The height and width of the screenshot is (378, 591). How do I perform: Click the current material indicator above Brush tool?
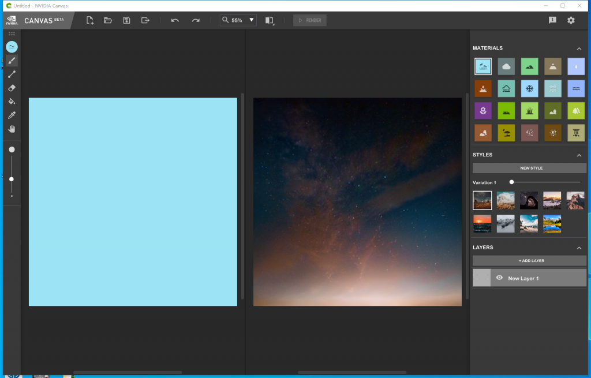[12, 47]
